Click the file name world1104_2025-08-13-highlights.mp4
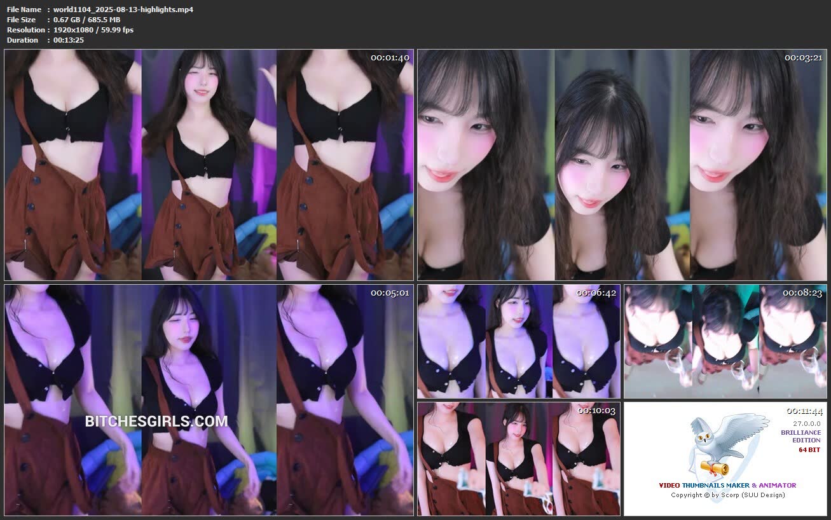Viewport: 831px width, 520px height. tap(123, 10)
